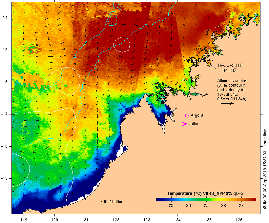Click longitude label 122
The height and width of the screenshot is (223, 269).
116,220
